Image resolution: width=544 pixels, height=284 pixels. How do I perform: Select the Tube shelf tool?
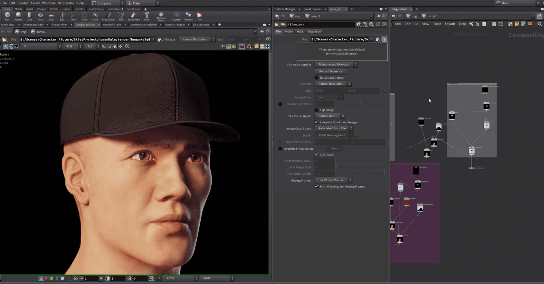pyautogui.click(x=29, y=16)
